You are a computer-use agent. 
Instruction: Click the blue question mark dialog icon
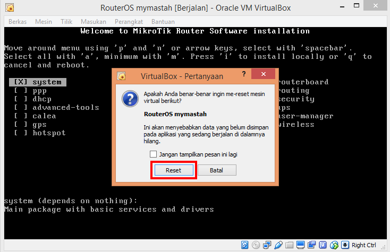click(130, 99)
